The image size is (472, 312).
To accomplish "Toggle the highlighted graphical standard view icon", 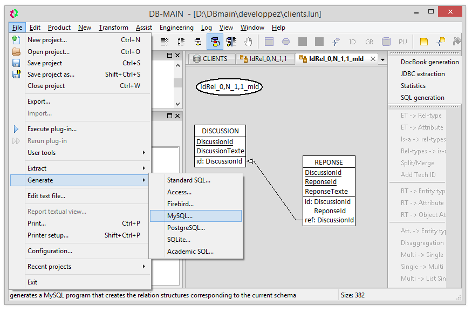I will coord(215,42).
